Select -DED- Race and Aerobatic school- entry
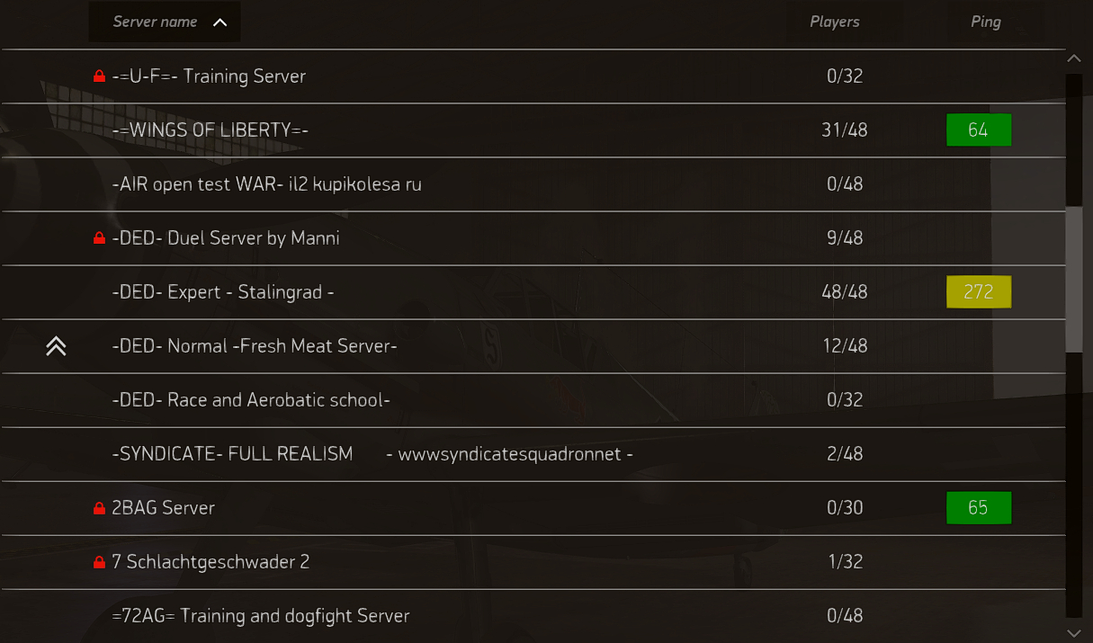 [x=251, y=400]
